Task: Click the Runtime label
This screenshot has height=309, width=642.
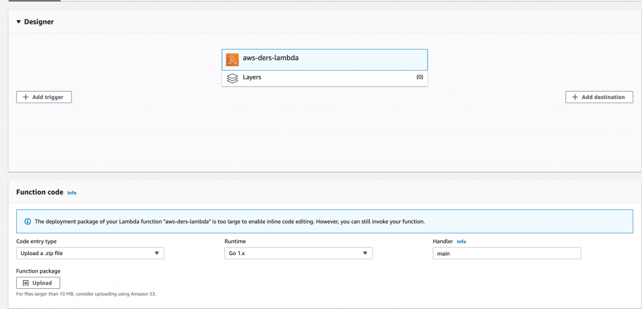Action: pyautogui.click(x=235, y=241)
